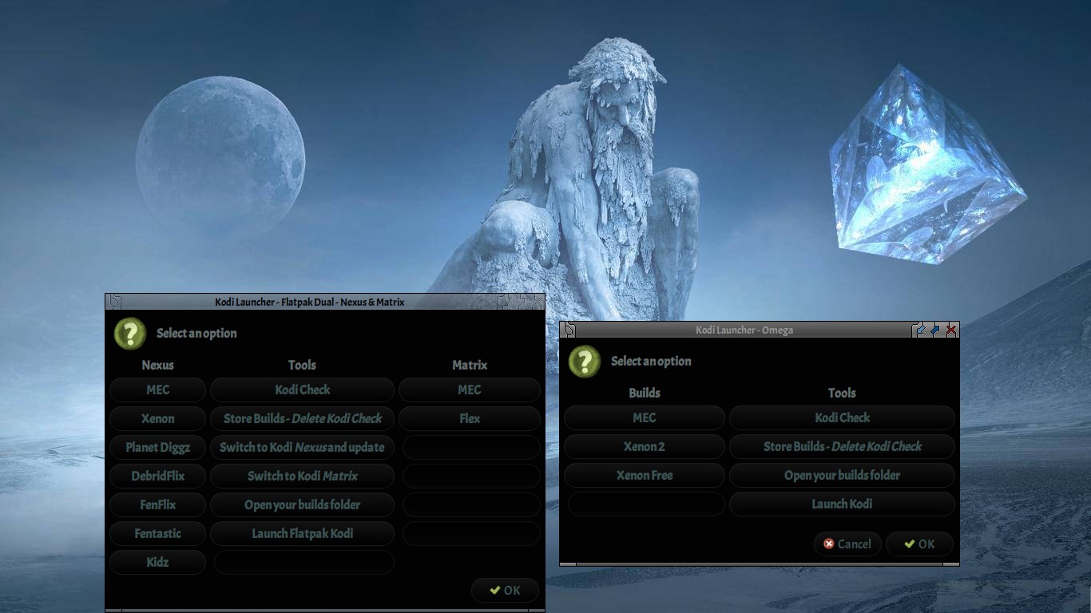1091x613 pixels.
Task: Choose Xenon build under Nexus
Action: (157, 418)
